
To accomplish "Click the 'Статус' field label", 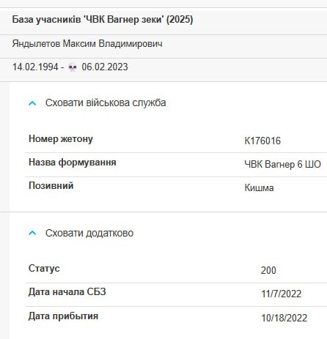I will point(44,269).
